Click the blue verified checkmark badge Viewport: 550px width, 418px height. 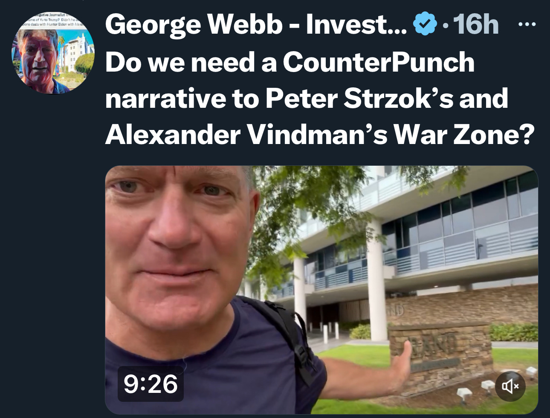pyautogui.click(x=425, y=25)
